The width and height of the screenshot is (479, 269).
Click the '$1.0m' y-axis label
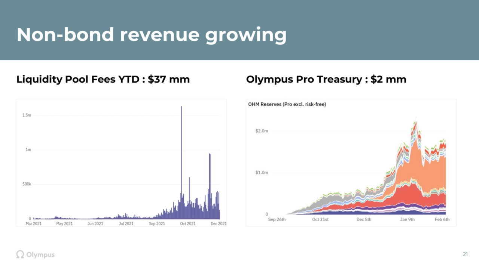click(x=262, y=173)
